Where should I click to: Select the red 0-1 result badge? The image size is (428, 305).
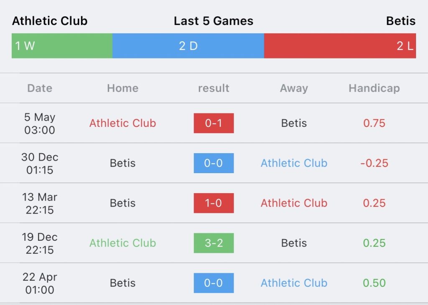214,123
